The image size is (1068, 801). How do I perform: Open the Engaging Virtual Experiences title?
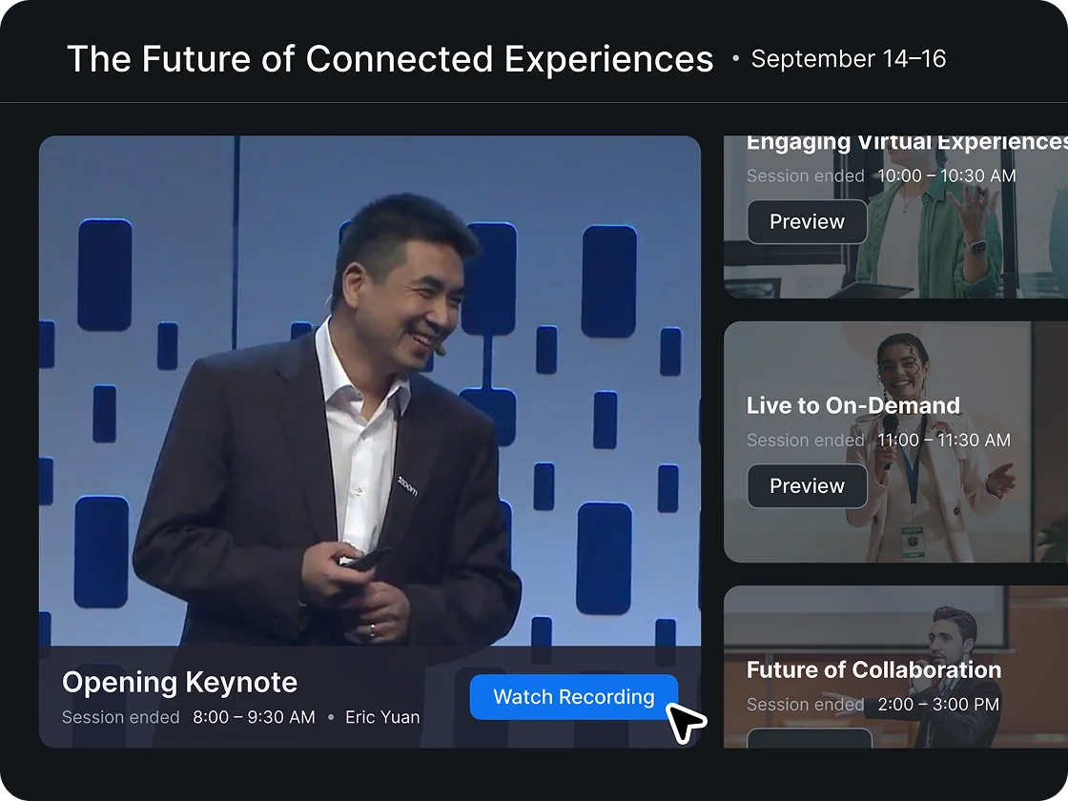[x=906, y=143]
